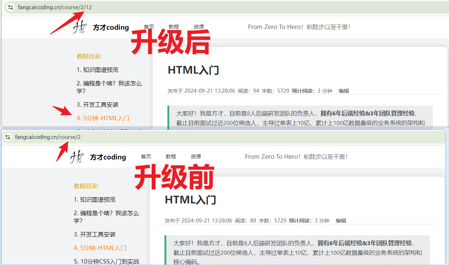The image size is (449, 265).
Task: Open '5. 10分钟CSS入门到实战' in 升级前 sidebar
Action: click(106, 261)
